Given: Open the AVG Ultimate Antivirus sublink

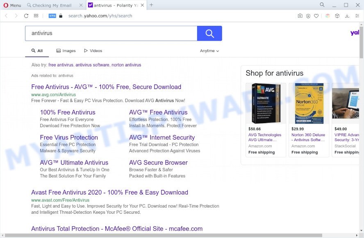Looking at the screenshot, I should pos(74,162).
